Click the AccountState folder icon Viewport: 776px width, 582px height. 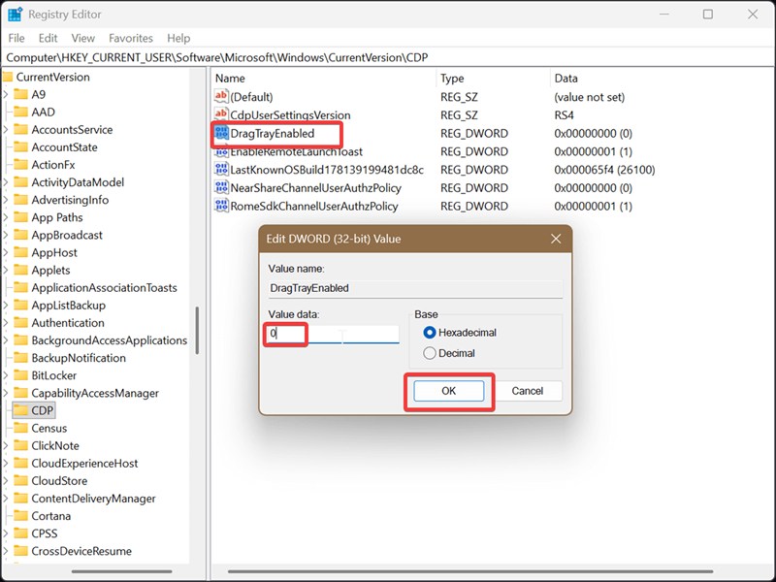(x=20, y=147)
